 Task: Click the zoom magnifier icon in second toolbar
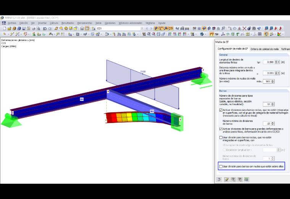point(149,34)
